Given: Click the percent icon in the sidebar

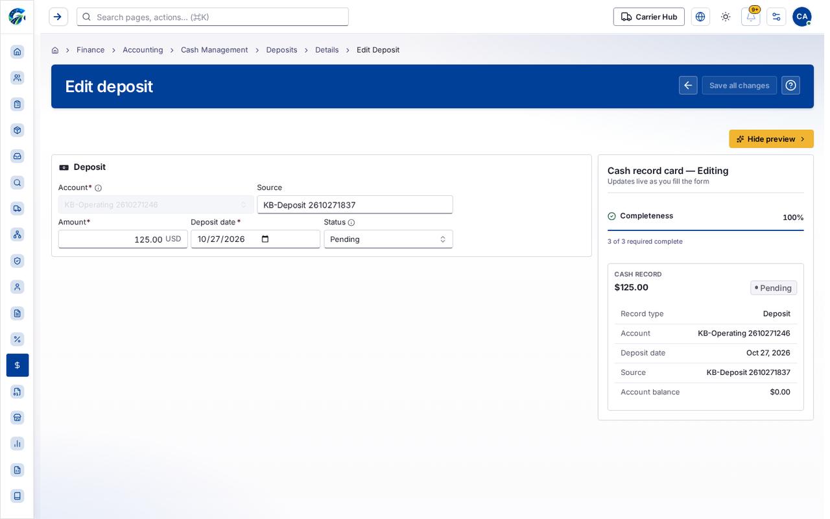Looking at the screenshot, I should (x=18, y=339).
